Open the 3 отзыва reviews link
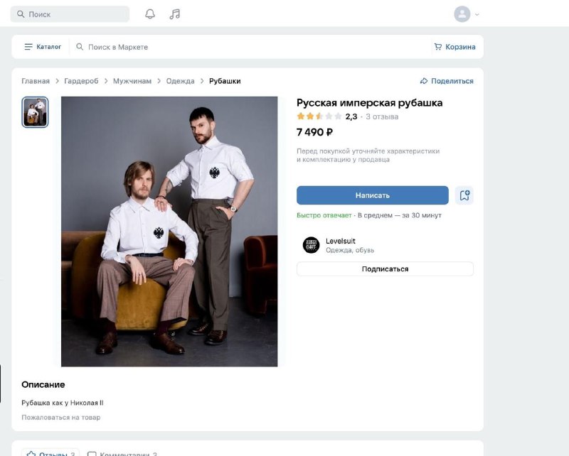The height and width of the screenshot is (456, 569). point(382,116)
